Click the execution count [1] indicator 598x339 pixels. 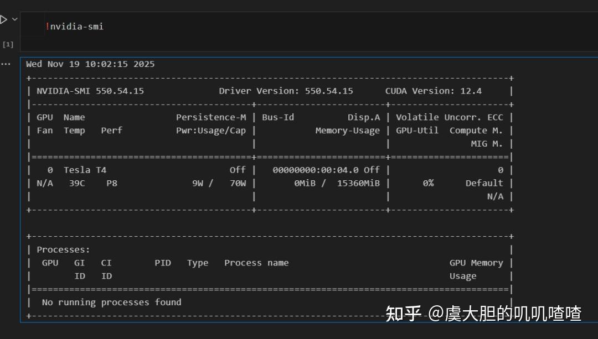8,44
